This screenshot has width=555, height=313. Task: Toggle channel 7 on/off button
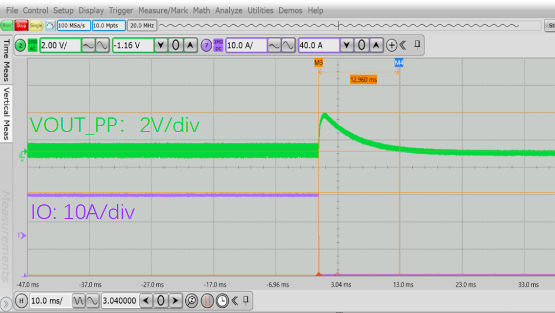(206, 46)
